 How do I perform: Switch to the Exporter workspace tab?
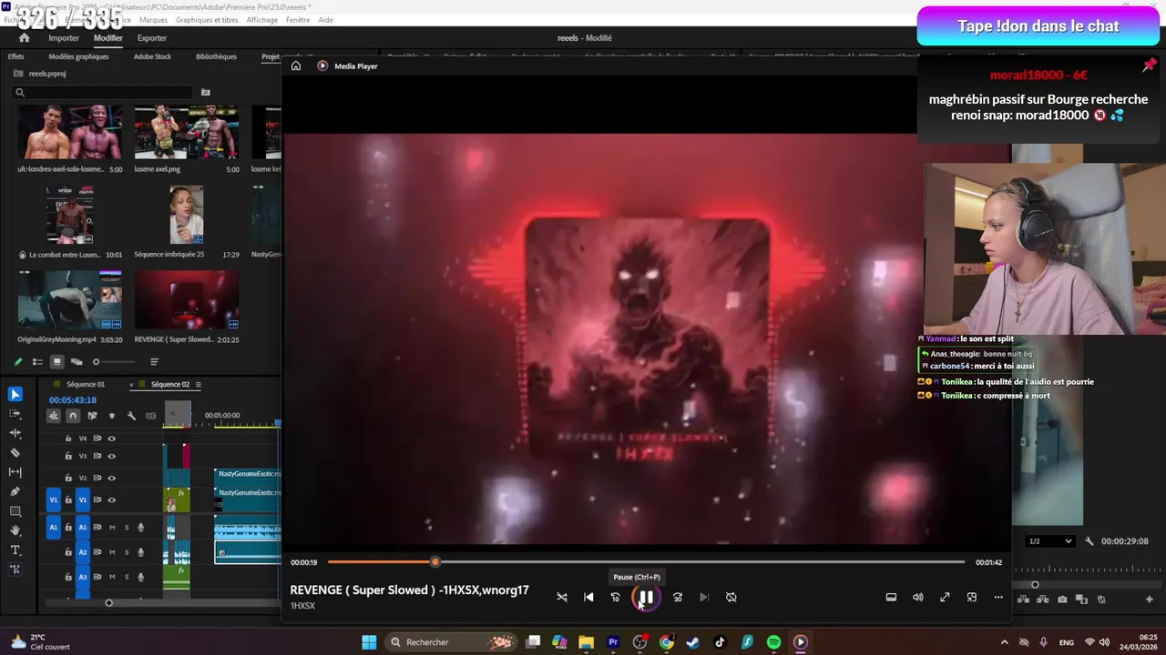coord(152,38)
